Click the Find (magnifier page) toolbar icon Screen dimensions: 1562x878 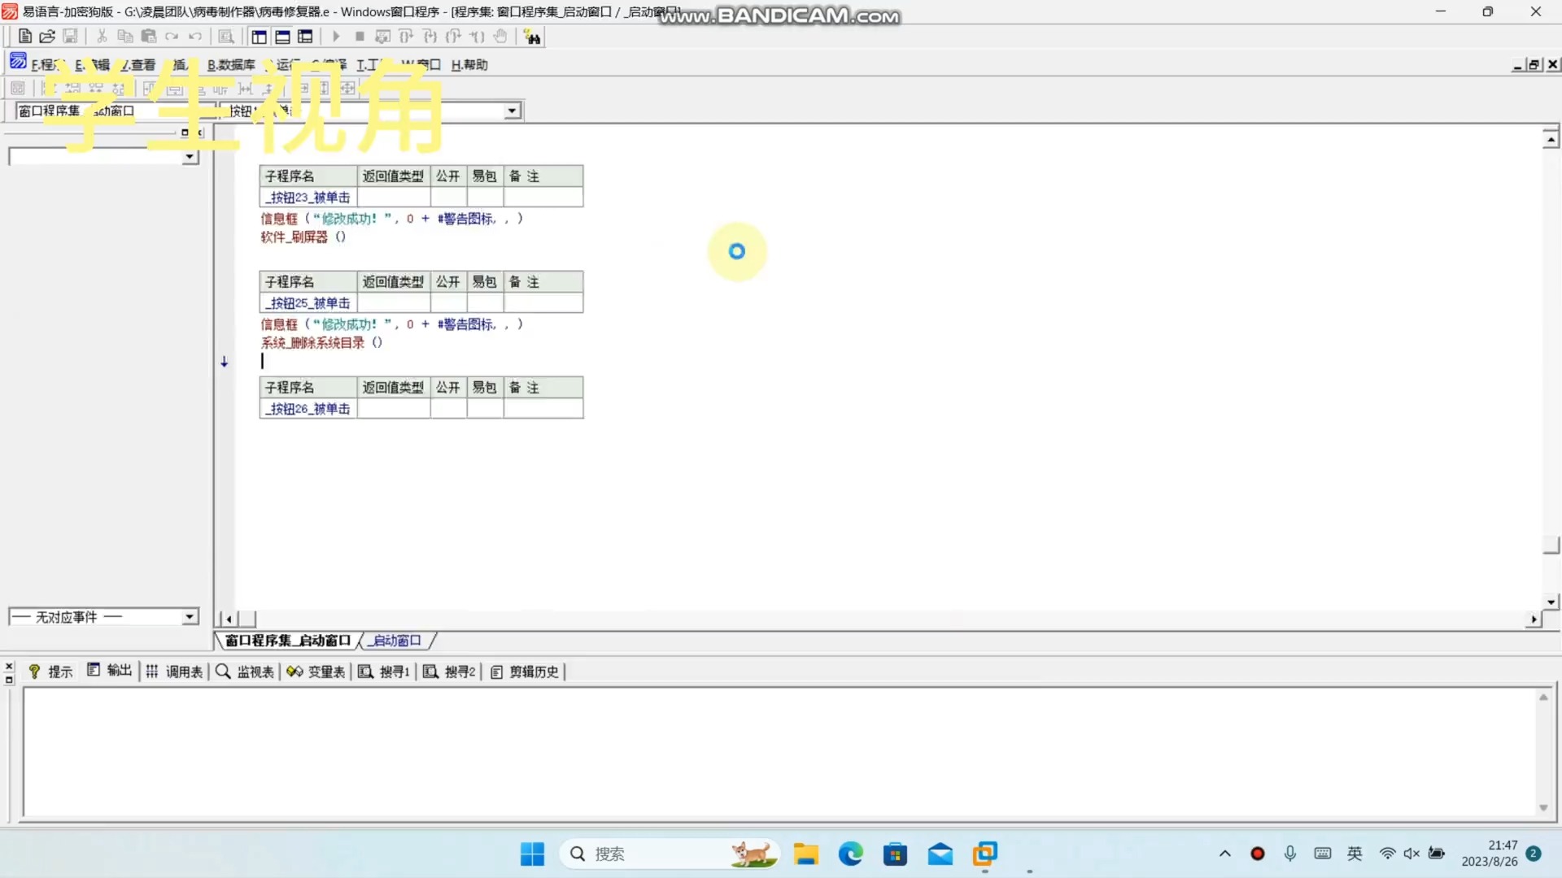click(227, 37)
